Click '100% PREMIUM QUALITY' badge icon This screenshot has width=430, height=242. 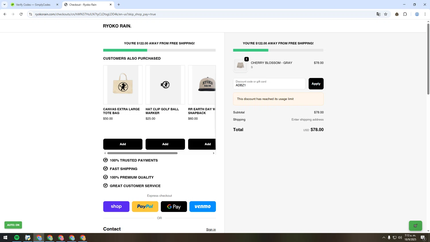click(x=105, y=177)
